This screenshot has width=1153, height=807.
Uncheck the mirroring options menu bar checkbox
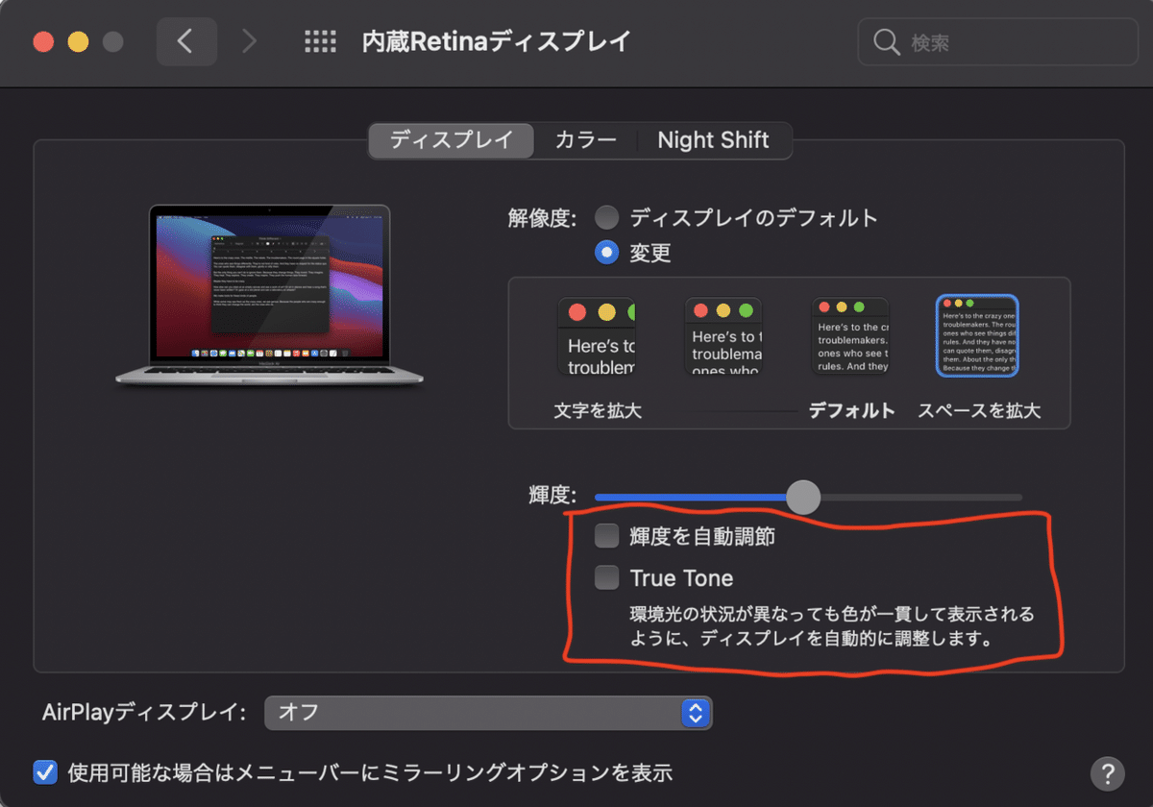tap(43, 771)
